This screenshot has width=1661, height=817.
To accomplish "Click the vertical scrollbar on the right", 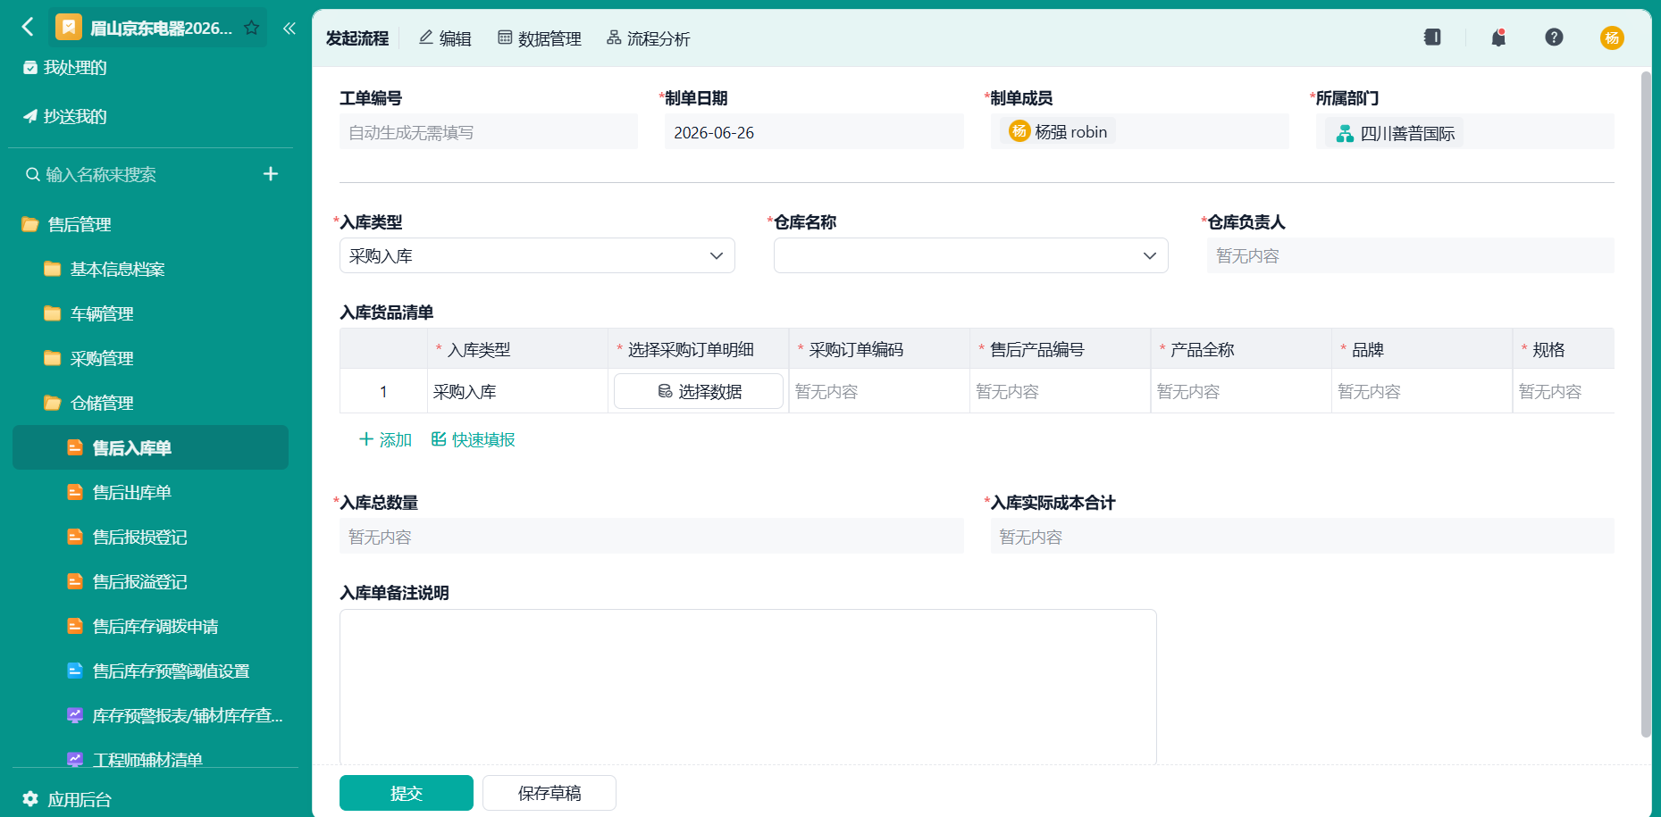I will coord(1646,404).
